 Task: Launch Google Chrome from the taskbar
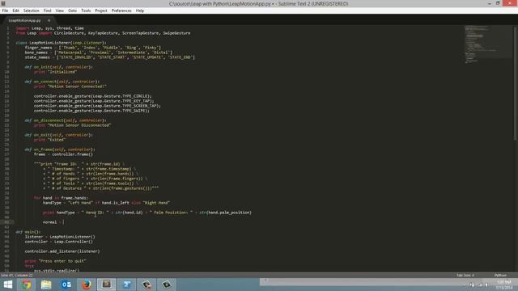[x=27, y=285]
